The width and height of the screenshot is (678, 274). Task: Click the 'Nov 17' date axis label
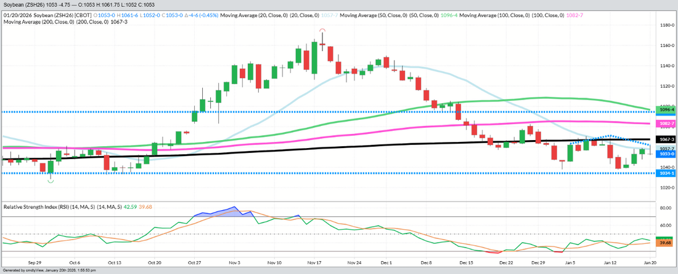coord(314,262)
